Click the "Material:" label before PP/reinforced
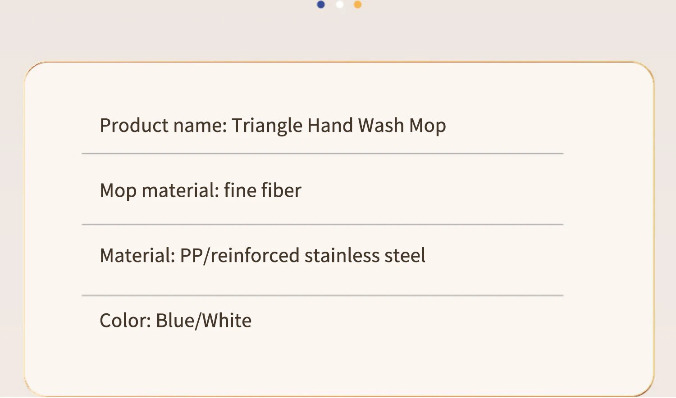Image resolution: width=676 pixels, height=398 pixels. pos(137,256)
